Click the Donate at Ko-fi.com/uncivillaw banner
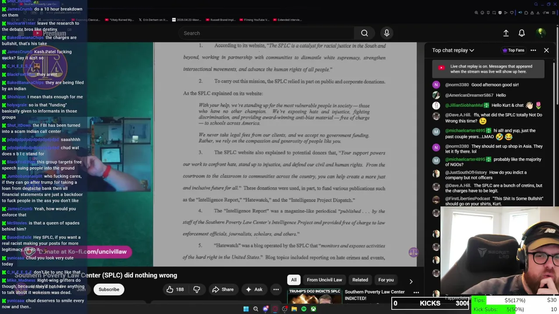The height and width of the screenshot is (314, 559). click(77, 252)
